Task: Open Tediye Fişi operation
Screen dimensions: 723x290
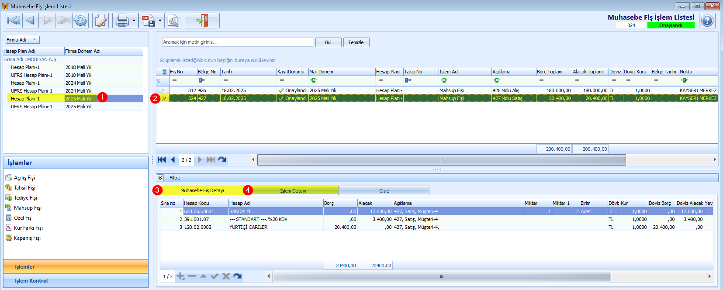Action: coord(21,198)
